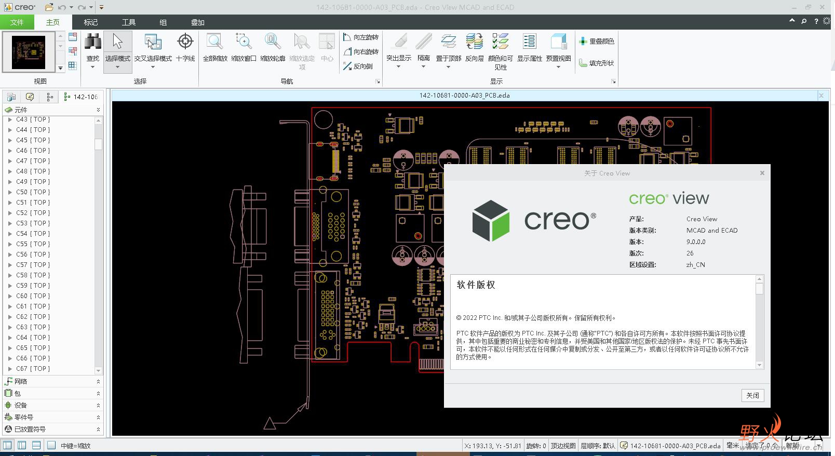Expand the 包 packages section
The width and height of the screenshot is (835, 456).
tap(98, 393)
